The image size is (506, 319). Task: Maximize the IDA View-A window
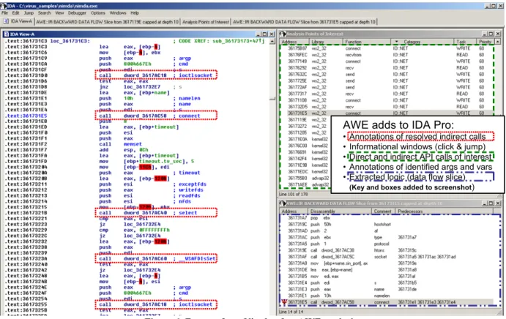point(264,34)
